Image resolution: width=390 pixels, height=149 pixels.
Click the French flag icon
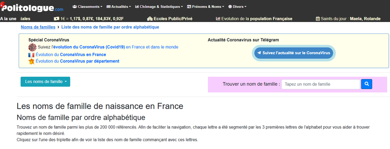click(x=31, y=55)
